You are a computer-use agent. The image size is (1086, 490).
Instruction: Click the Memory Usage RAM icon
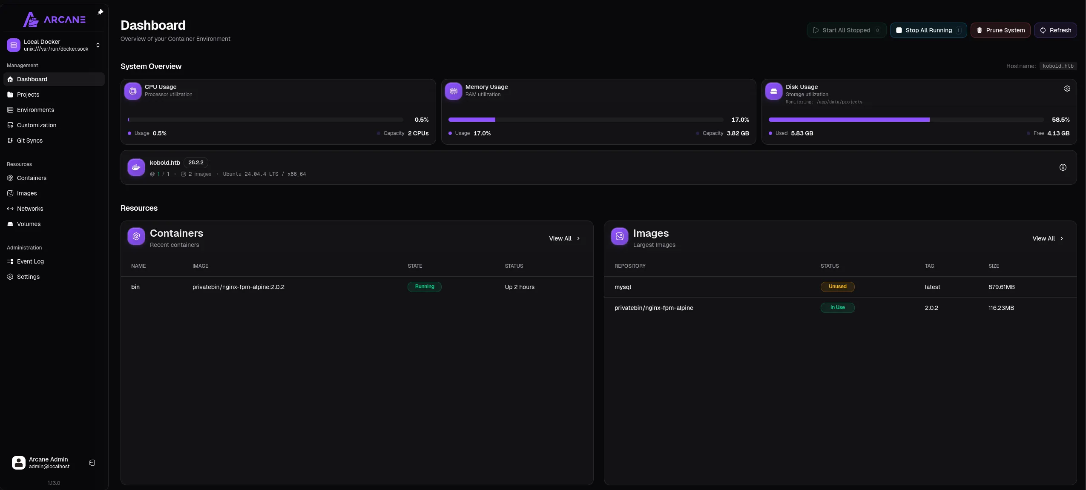(453, 91)
